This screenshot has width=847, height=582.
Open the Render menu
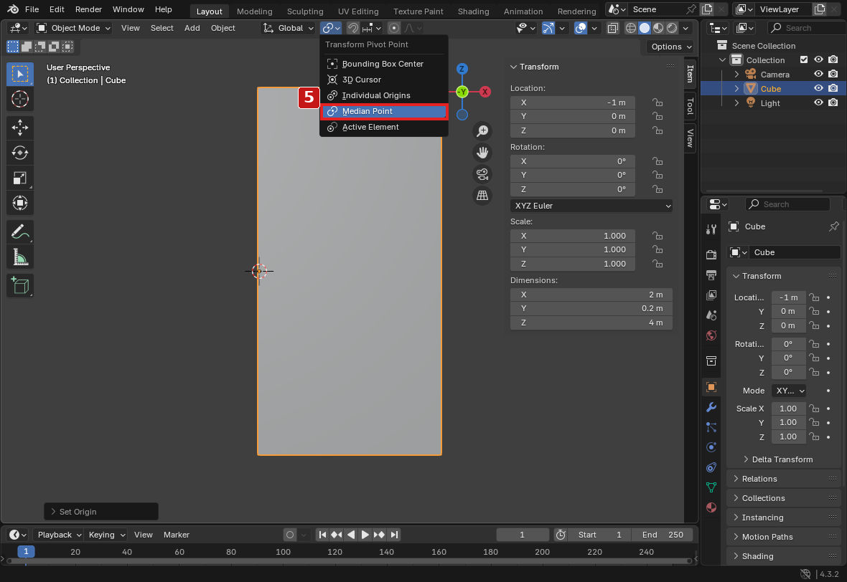tap(88, 10)
